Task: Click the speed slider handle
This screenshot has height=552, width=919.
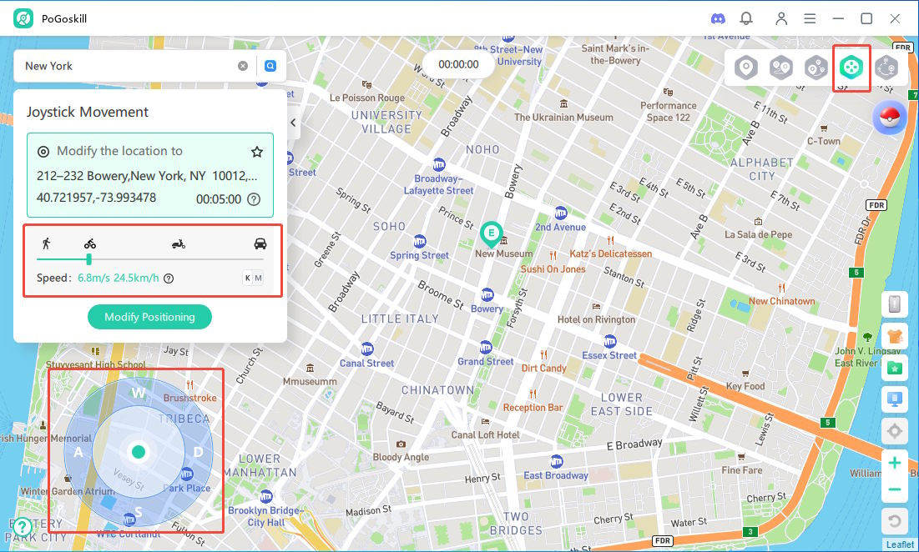Action: click(x=89, y=258)
